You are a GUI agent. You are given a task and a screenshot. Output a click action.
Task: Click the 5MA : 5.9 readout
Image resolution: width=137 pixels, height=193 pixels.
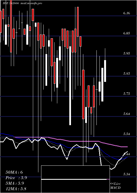15,183
